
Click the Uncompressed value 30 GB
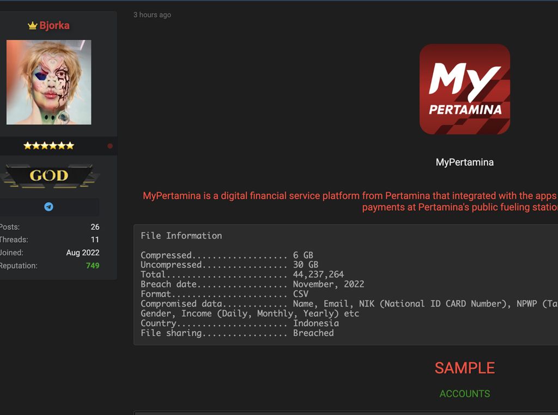(306, 265)
